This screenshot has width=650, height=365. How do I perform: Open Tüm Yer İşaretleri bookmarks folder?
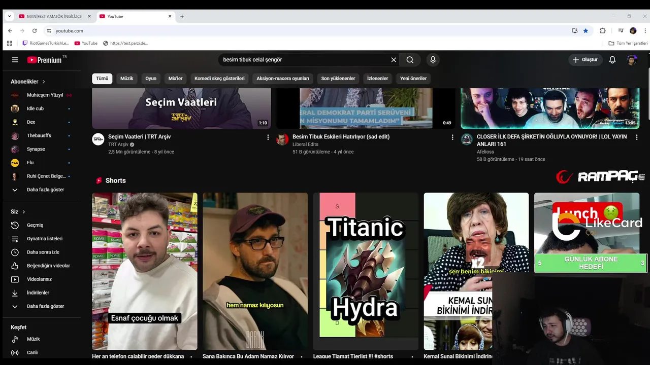(628, 43)
